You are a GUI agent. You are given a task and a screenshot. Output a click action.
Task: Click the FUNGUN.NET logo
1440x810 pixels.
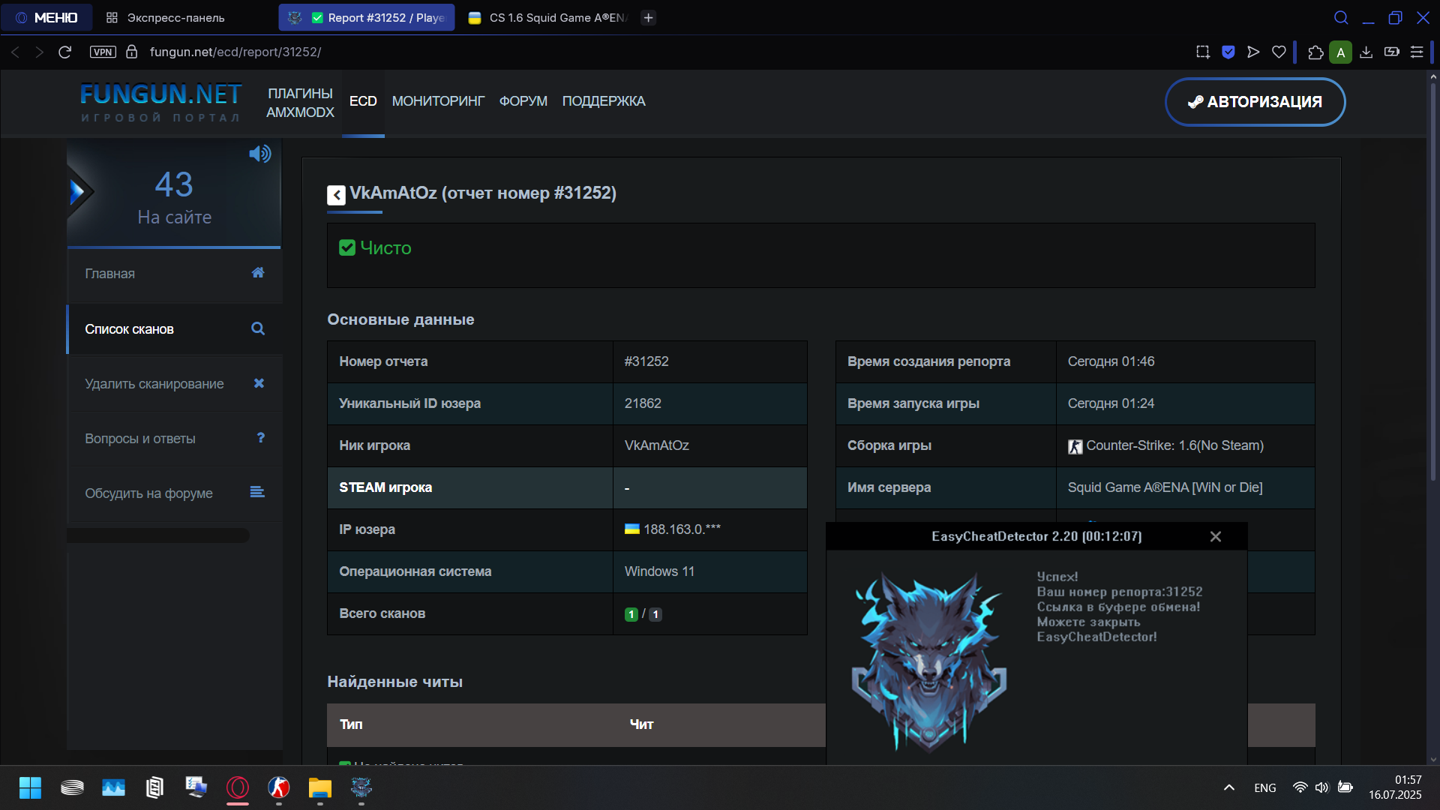160,102
